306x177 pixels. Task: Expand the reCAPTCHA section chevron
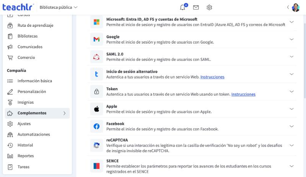tap(291, 145)
